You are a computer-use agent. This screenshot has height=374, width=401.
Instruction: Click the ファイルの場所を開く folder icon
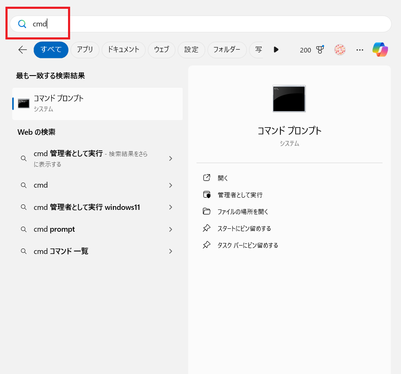pos(207,212)
